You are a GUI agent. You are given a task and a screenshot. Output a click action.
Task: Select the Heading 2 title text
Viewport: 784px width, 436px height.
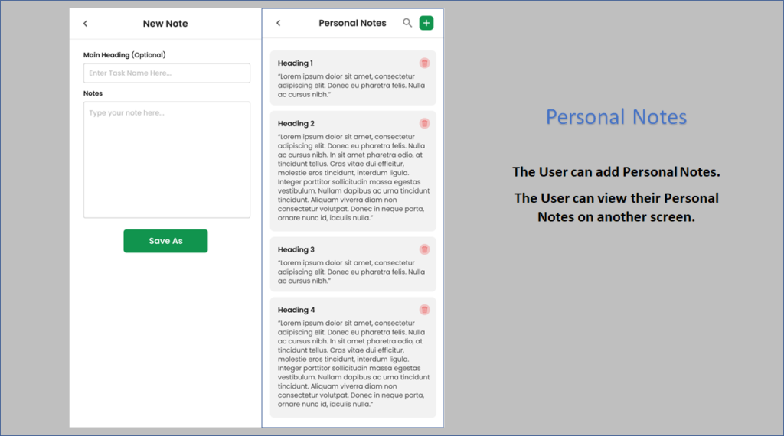tap(296, 123)
